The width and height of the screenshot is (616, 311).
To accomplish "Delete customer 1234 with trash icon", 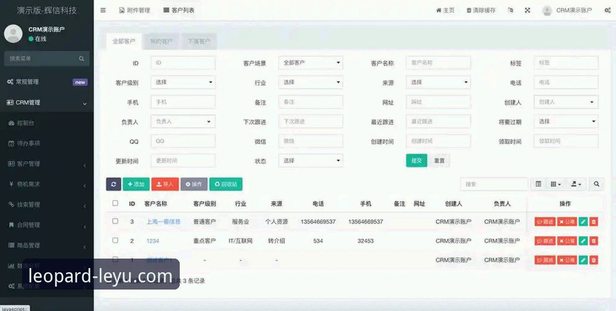I will click(593, 241).
